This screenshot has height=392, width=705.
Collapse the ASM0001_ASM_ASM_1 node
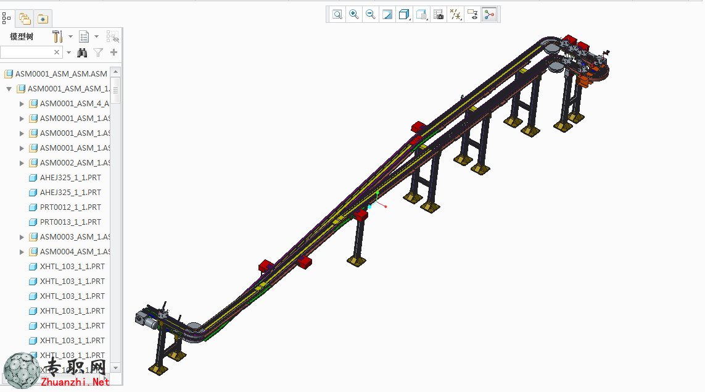[x=9, y=89]
